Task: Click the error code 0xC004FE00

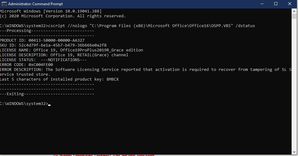Action: pos(41,64)
